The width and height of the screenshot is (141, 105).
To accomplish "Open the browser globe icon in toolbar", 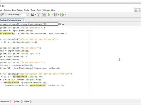I will (x=32, y=15).
